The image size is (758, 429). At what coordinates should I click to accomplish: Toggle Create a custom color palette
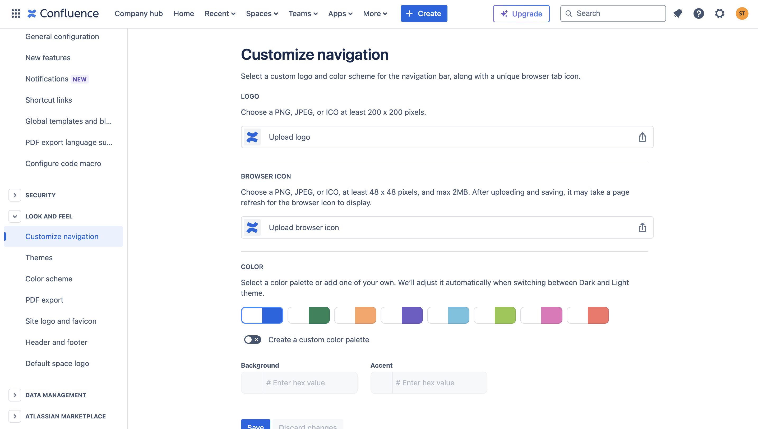coord(252,340)
